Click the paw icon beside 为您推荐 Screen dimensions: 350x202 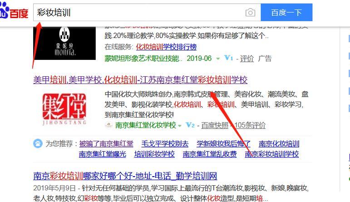(38, 143)
